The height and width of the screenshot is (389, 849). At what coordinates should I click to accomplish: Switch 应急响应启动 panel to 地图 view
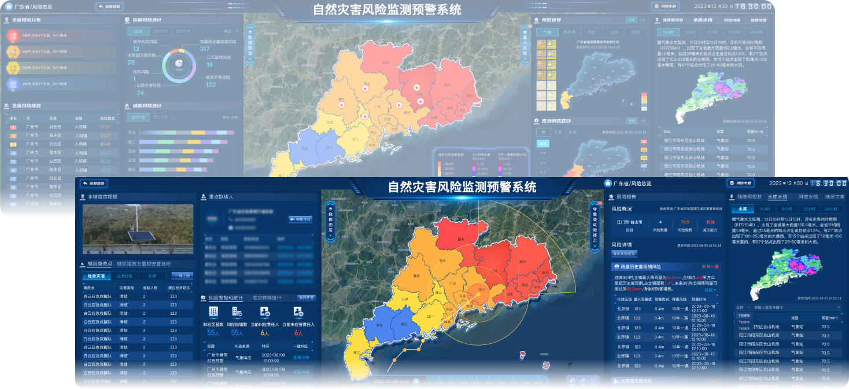(x=632, y=121)
